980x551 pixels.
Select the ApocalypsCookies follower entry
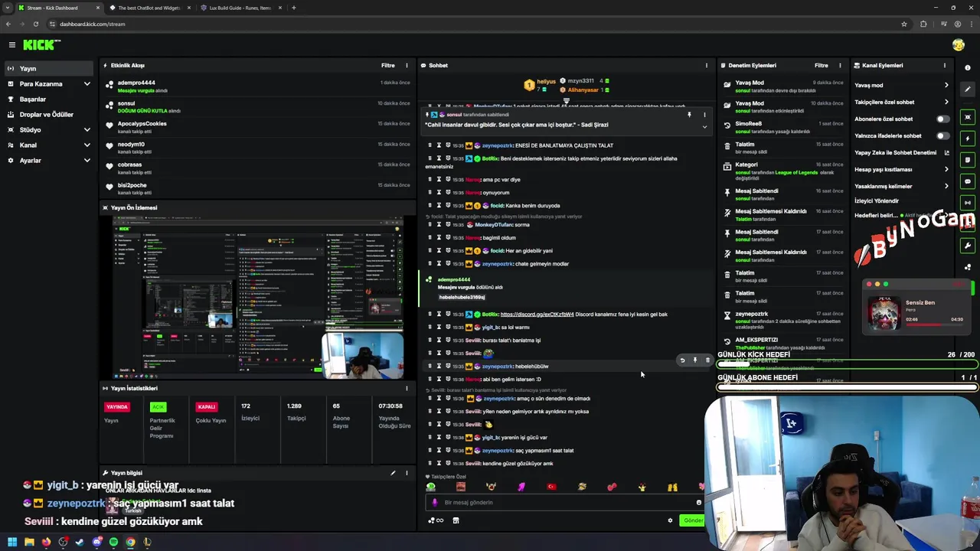[258, 127]
